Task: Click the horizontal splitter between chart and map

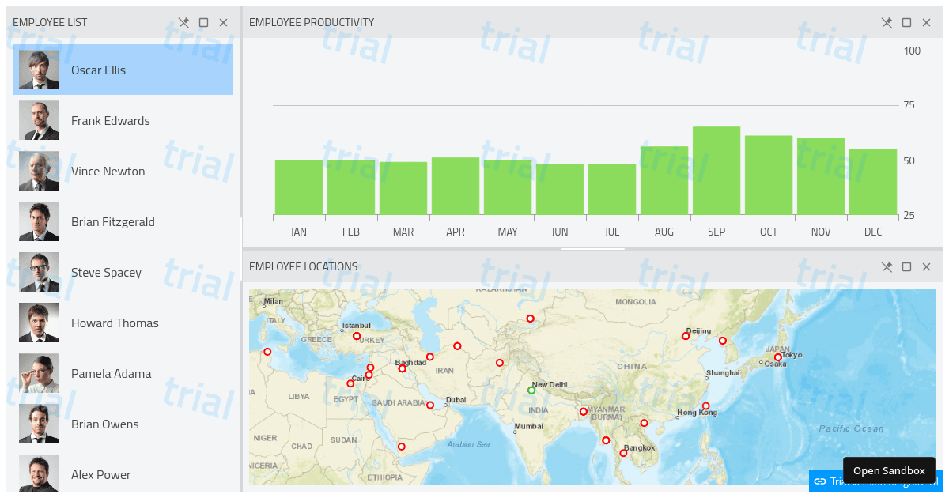Action: (x=592, y=249)
